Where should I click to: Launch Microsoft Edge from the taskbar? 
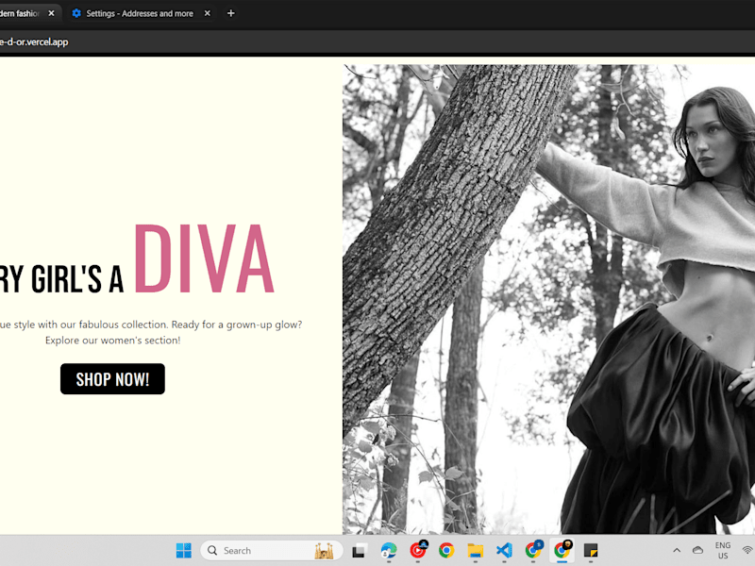(389, 550)
